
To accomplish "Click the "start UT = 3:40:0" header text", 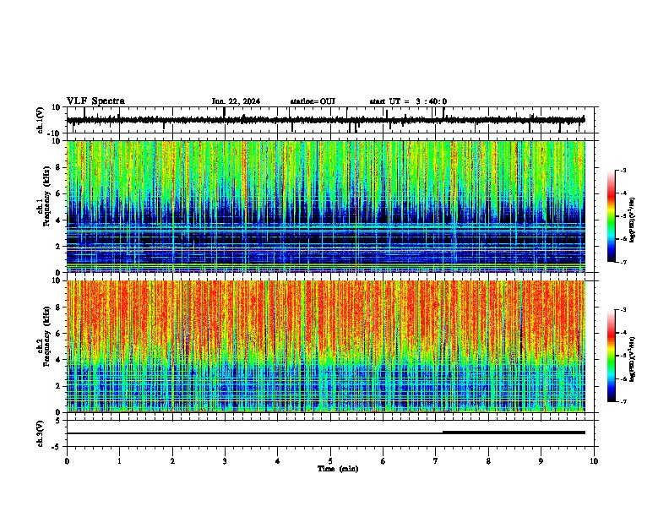I will (x=408, y=101).
